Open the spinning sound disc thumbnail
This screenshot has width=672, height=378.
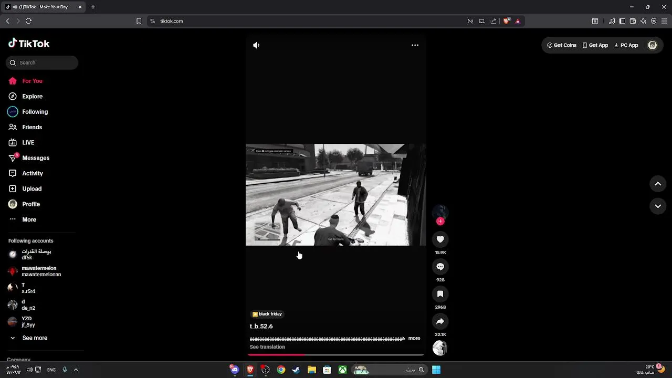440,348
